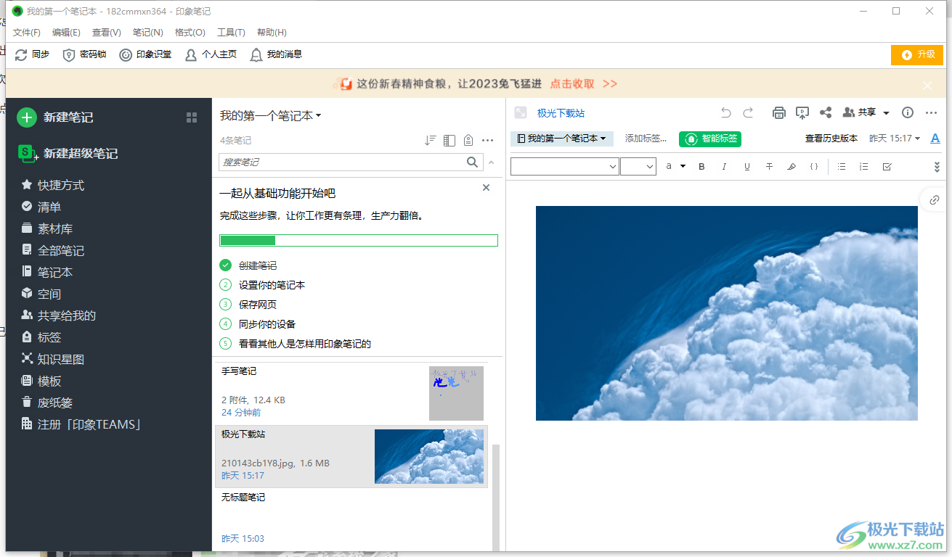Start presentation mode for the note
This screenshot has width=952, height=557.
[802, 112]
